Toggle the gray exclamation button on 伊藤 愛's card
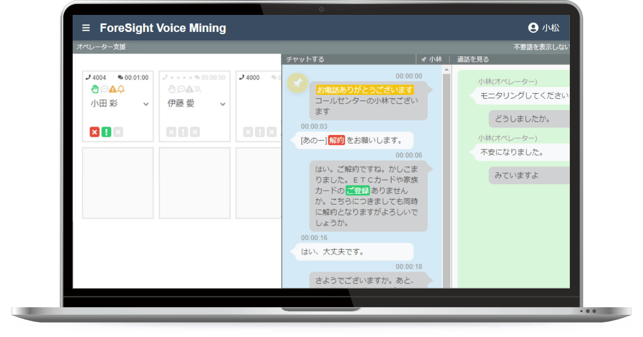 click(x=183, y=132)
